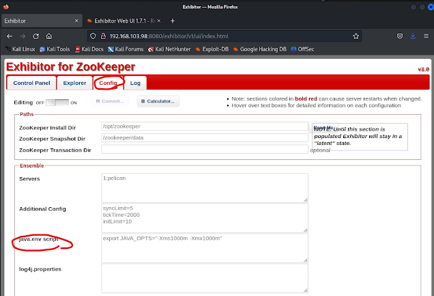The height and width of the screenshot is (296, 434).
Task: Open the Explorer tab
Action: pyautogui.click(x=74, y=83)
